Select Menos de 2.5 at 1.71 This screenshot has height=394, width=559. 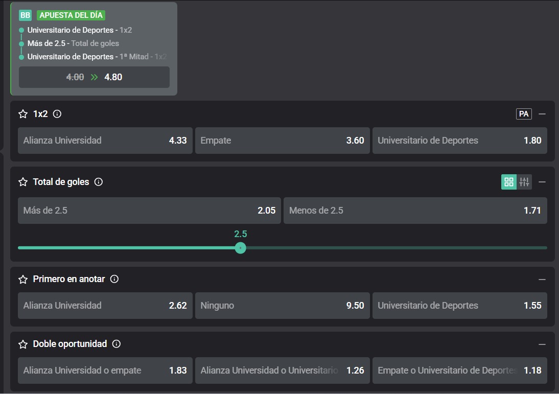coord(415,211)
